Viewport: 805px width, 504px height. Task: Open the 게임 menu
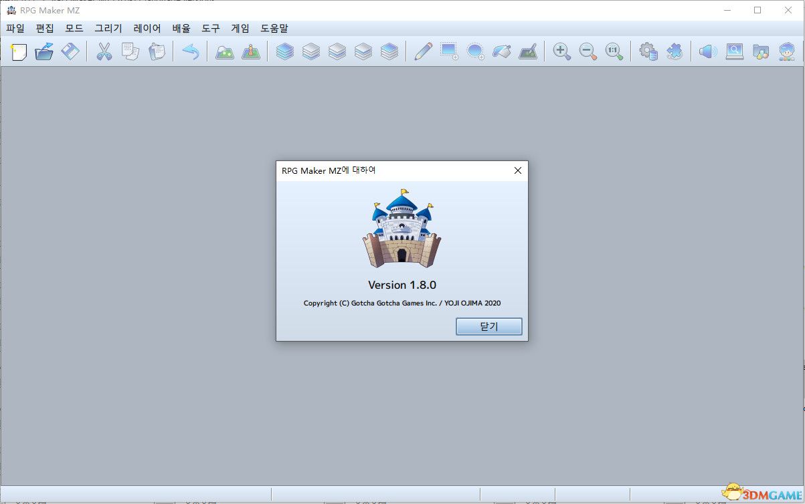click(240, 28)
